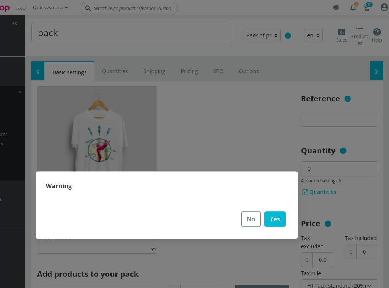Confirm the warning with Yes
Screen dimensions: 389x288
(x=275, y=219)
